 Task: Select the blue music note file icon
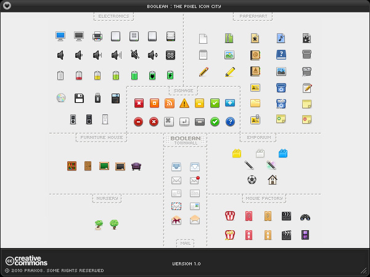[x=281, y=38]
